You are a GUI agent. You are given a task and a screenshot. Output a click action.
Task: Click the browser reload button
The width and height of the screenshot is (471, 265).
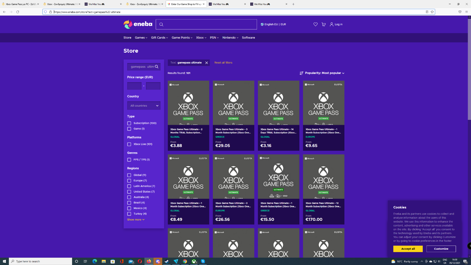tap(18, 12)
